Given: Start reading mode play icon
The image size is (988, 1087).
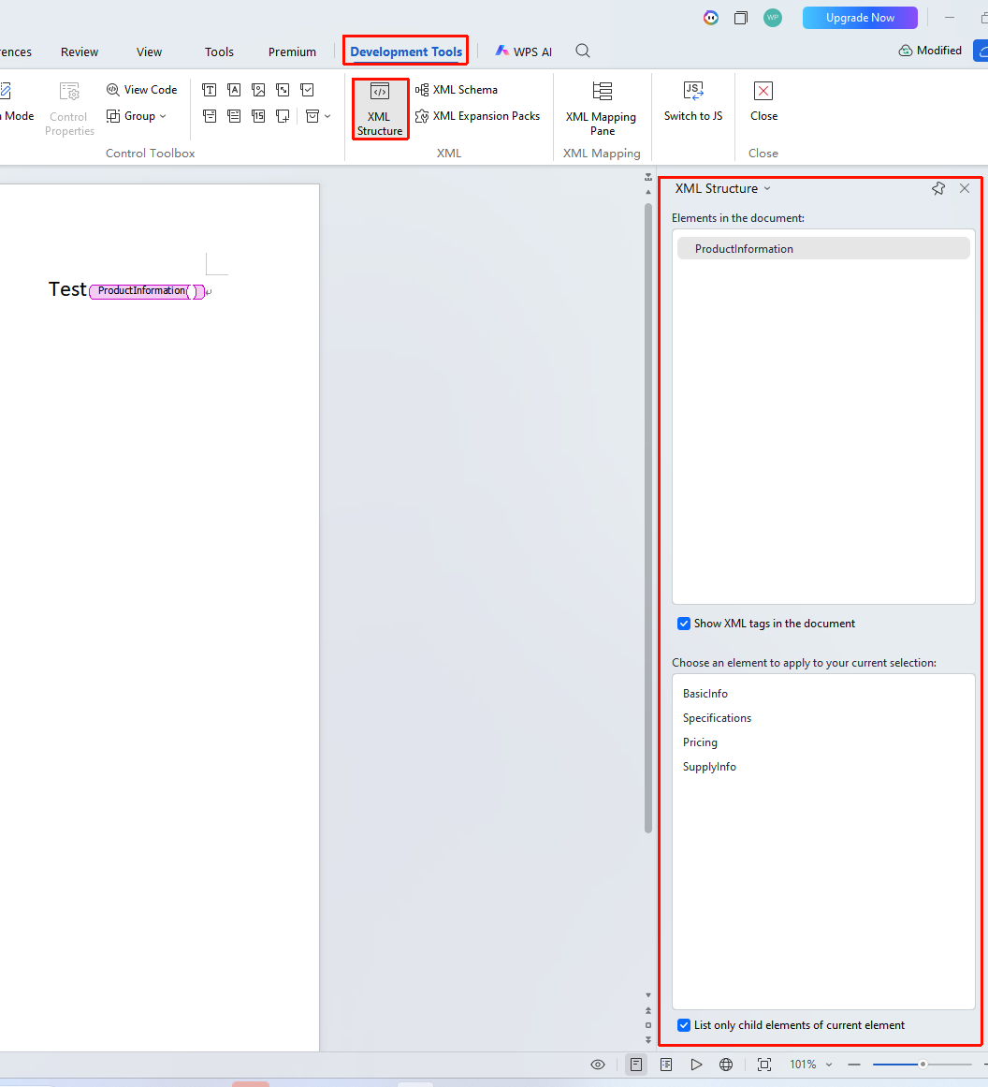Looking at the screenshot, I should click(696, 1065).
